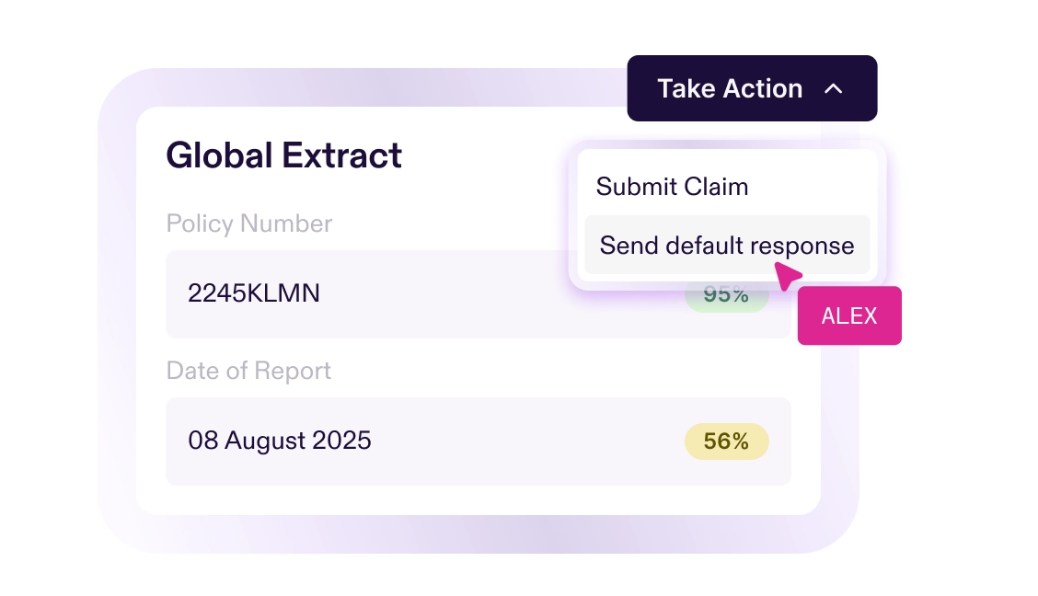This screenshot has height=596, width=1038.
Task: Select the 2245KLMN policy value text
Action: 254,293
